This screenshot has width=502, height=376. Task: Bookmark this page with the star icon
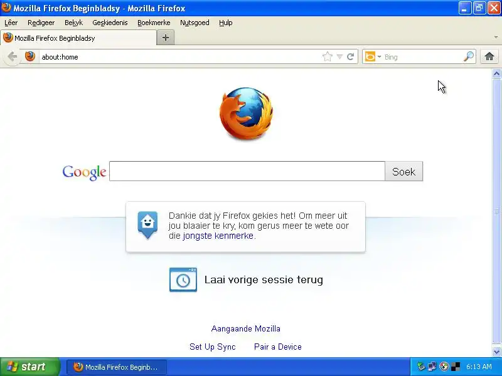327,56
